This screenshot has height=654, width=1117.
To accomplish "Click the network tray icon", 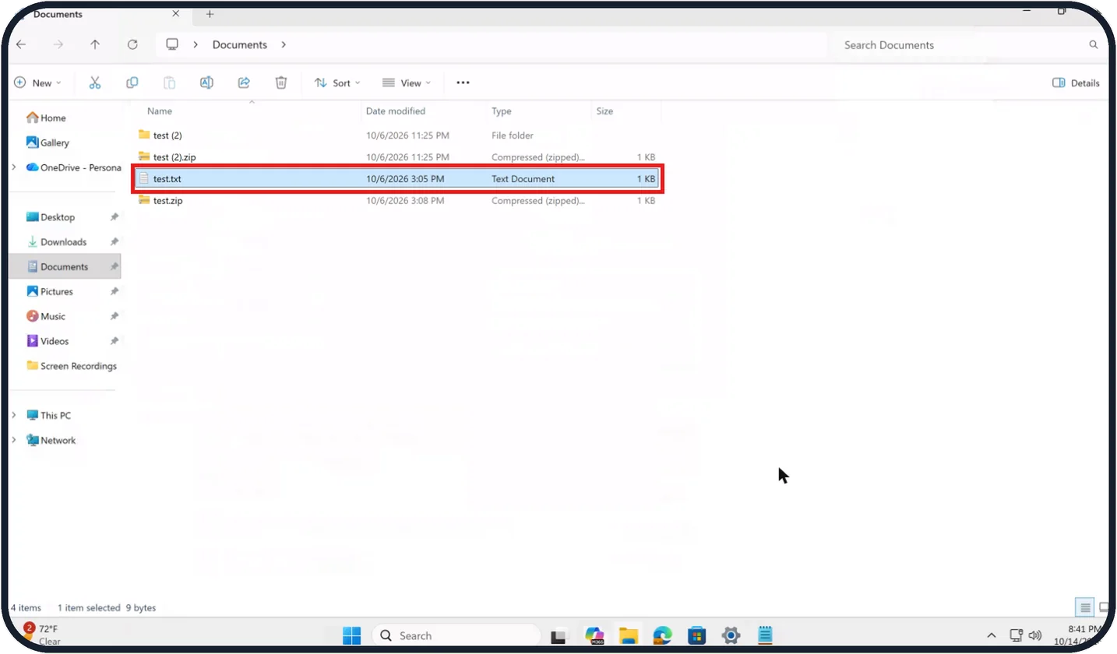I will point(1016,635).
